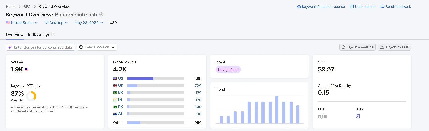Image resolution: width=429 pixels, height=131 pixels.
Task: Click the Pakistan flag in Global Volume
Action: 115,107
